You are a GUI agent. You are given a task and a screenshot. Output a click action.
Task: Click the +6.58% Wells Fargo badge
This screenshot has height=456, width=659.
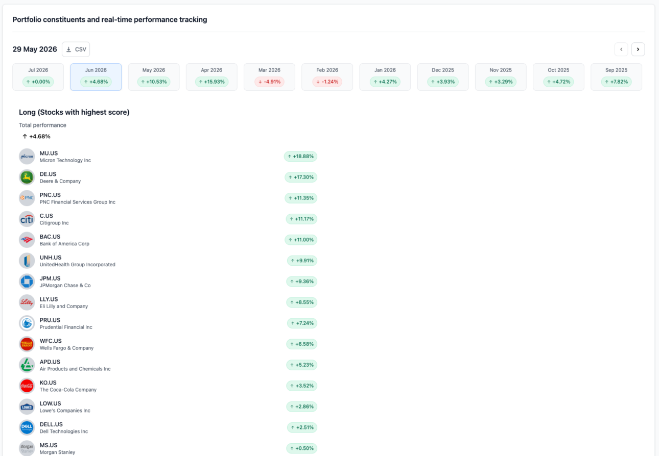302,344
